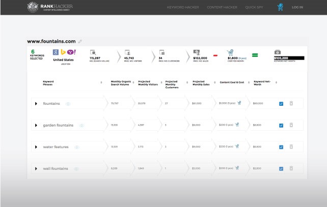This screenshot has height=207, width=327.
Task: Delete the fountains keyword row
Action: tap(291, 104)
